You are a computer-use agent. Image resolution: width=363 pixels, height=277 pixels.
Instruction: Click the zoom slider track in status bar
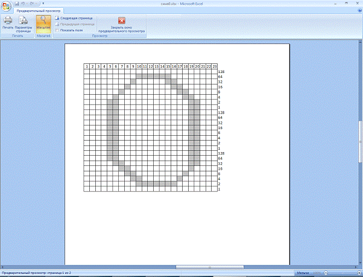tap(344, 273)
